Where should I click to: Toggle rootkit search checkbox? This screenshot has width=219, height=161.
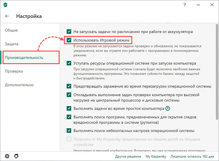click(x=69, y=117)
